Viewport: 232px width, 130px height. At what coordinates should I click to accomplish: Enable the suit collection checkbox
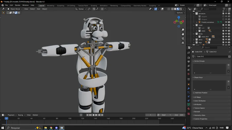[x=223, y=28]
